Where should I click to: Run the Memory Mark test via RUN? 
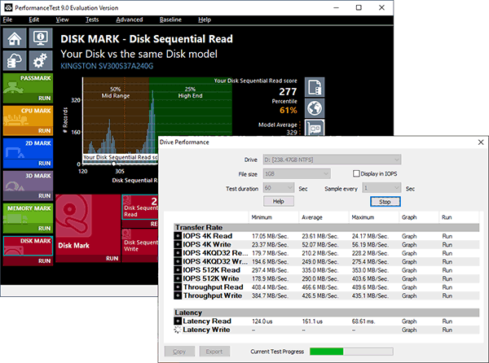45,229
